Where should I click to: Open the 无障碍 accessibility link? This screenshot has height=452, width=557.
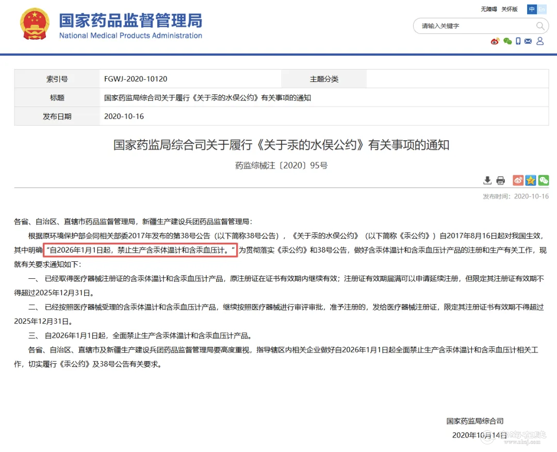coord(488,9)
